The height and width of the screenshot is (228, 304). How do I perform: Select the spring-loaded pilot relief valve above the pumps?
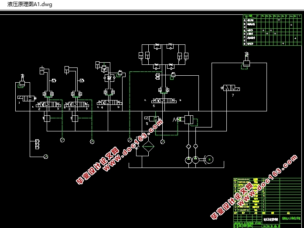click(x=185, y=120)
